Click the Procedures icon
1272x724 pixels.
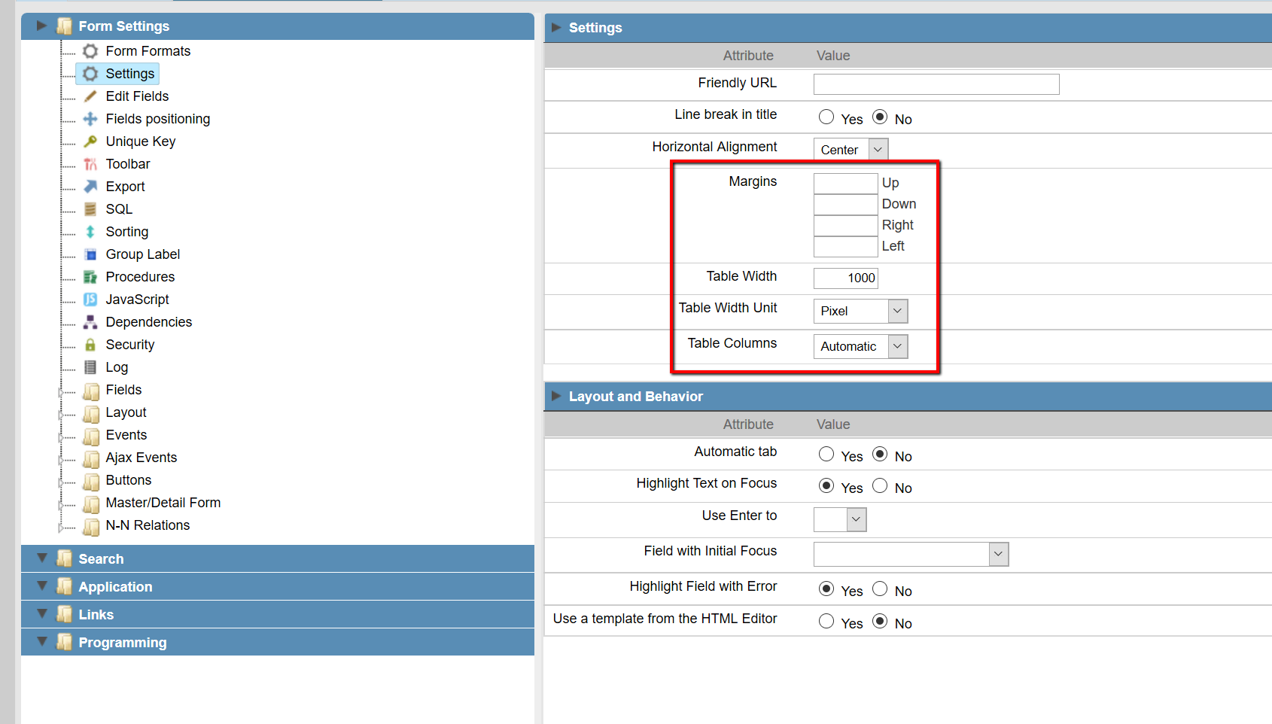coord(90,277)
